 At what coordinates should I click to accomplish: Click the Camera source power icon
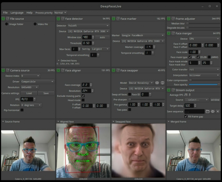[x=3, y=70]
